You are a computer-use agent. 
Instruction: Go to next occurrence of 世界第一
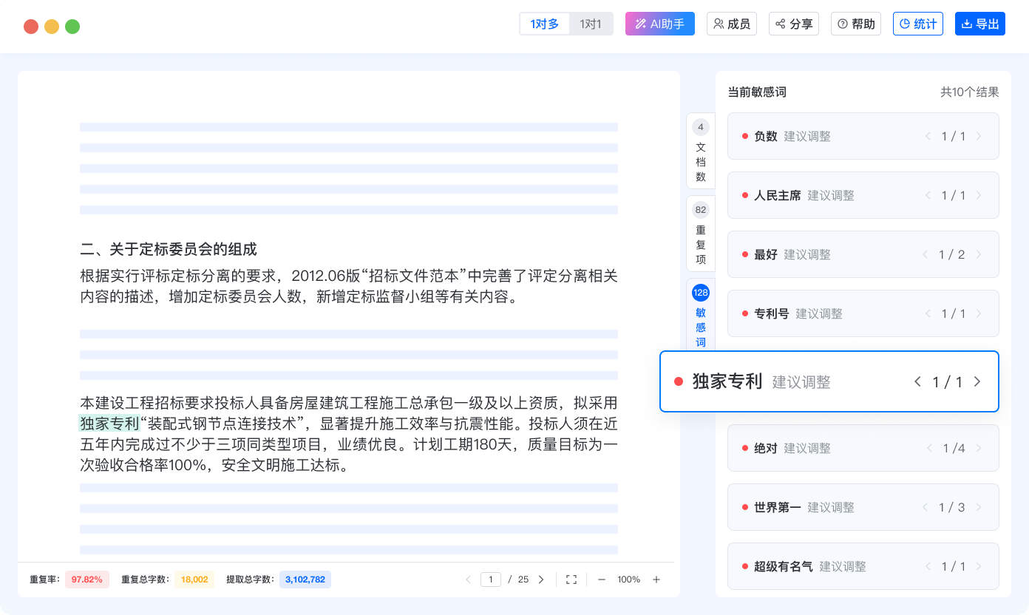pyautogui.click(x=979, y=507)
